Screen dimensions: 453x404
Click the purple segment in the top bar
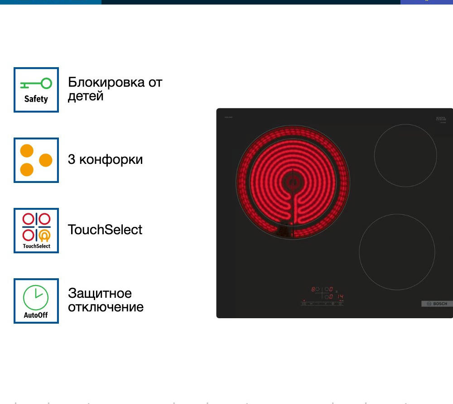pyautogui.click(x=426, y=2)
